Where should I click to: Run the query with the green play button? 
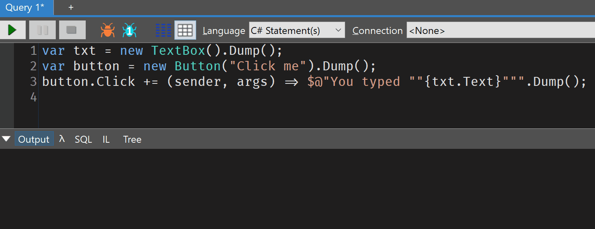13,30
